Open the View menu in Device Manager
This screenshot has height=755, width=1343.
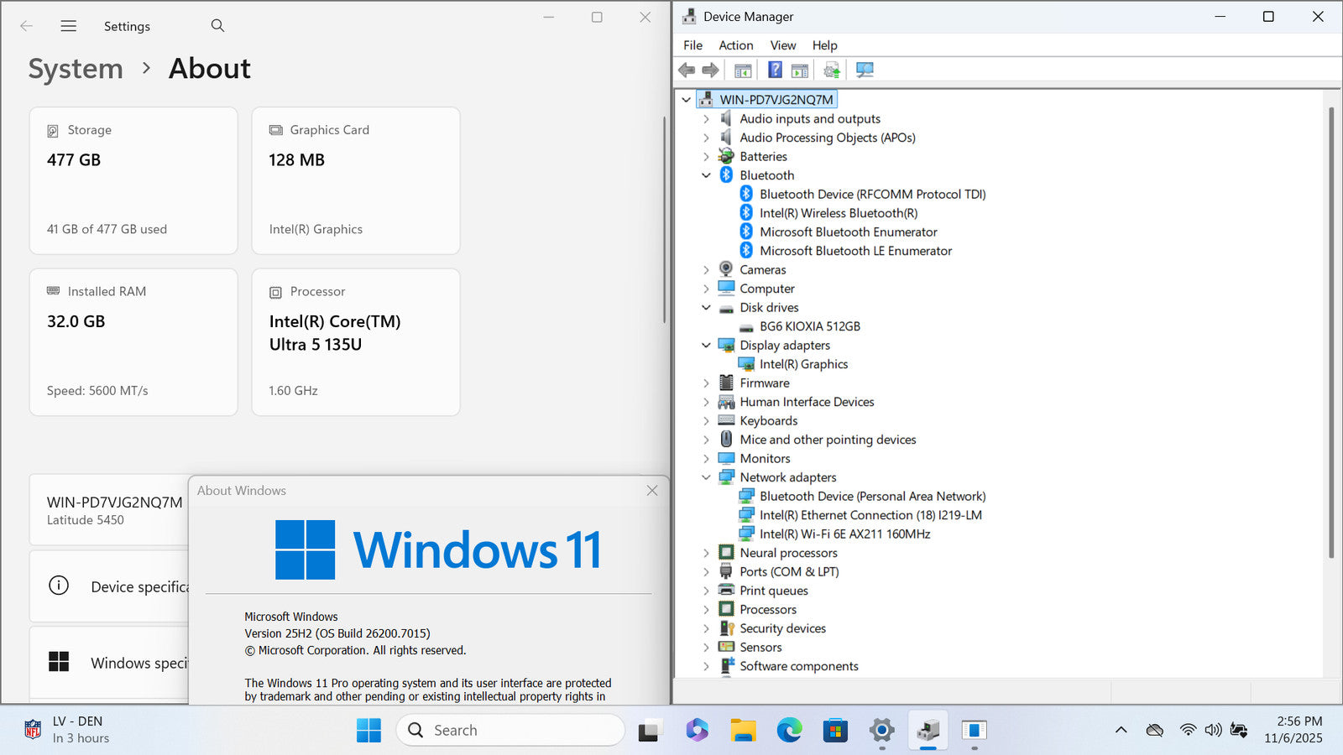pyautogui.click(x=782, y=45)
